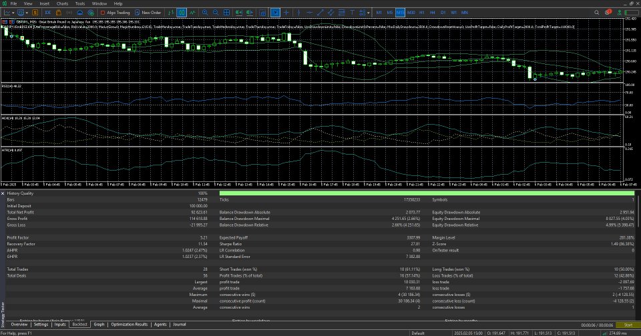Click the search magnifier icon
This screenshot has height=336, width=641.
tap(596, 13)
